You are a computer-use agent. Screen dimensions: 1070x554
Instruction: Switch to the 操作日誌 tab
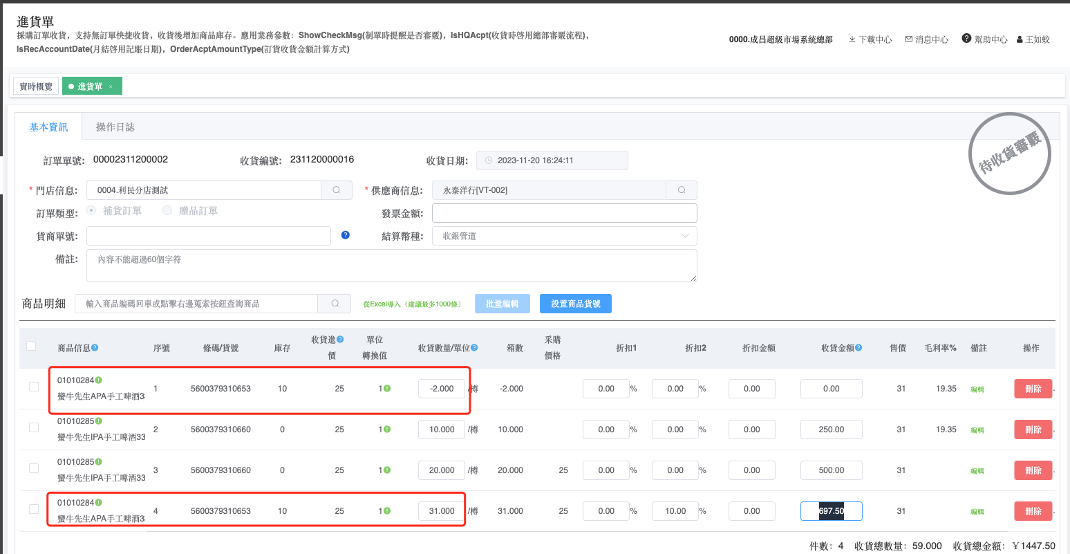pos(115,127)
